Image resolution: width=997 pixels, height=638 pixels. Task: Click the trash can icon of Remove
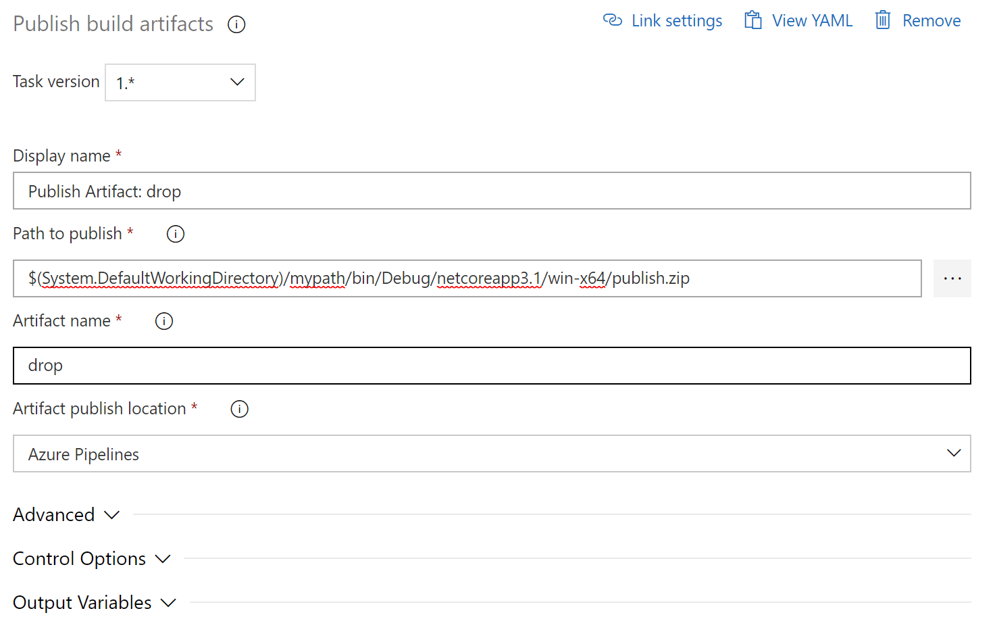pos(883,20)
